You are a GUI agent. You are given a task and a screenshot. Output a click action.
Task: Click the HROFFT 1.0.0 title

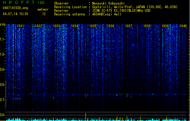coord(24,2)
